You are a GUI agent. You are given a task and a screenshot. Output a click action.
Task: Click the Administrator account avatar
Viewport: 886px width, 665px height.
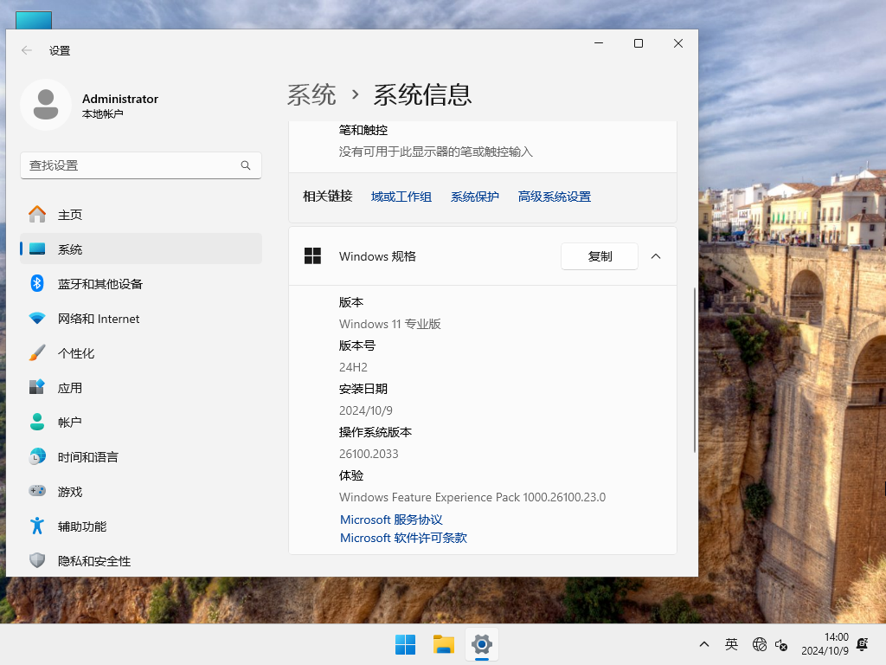[46, 104]
